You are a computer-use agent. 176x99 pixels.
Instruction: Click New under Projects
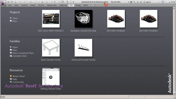pyautogui.click(x=15, y=21)
